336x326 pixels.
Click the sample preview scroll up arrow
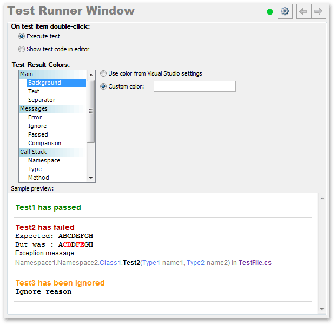pyautogui.click(x=322, y=199)
